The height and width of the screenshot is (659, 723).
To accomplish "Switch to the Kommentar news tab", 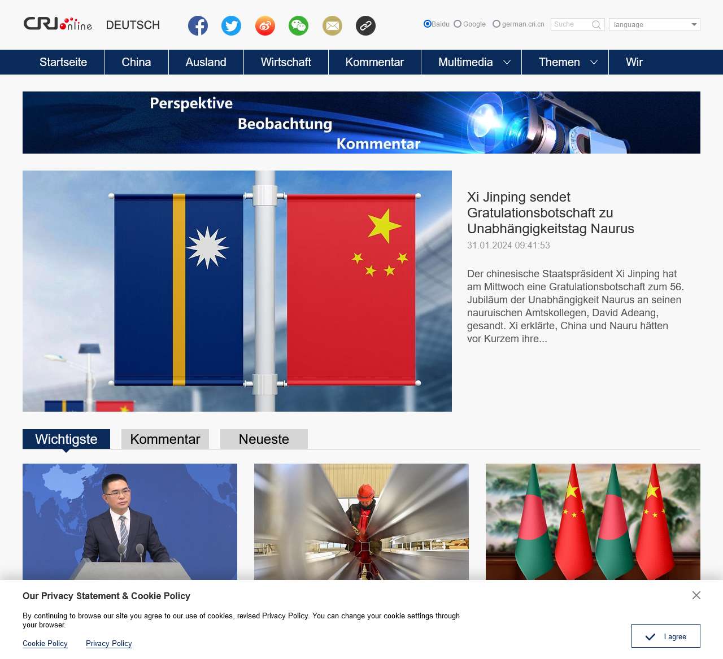I will pos(165,439).
